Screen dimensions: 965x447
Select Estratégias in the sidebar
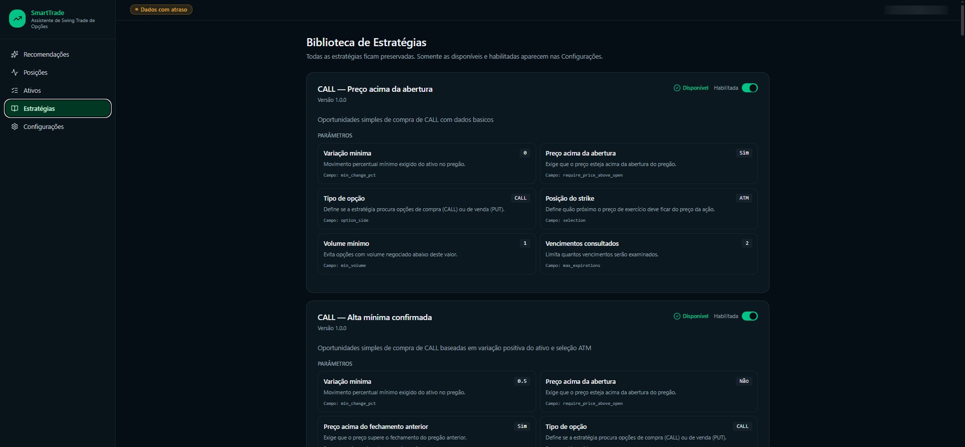(x=58, y=108)
